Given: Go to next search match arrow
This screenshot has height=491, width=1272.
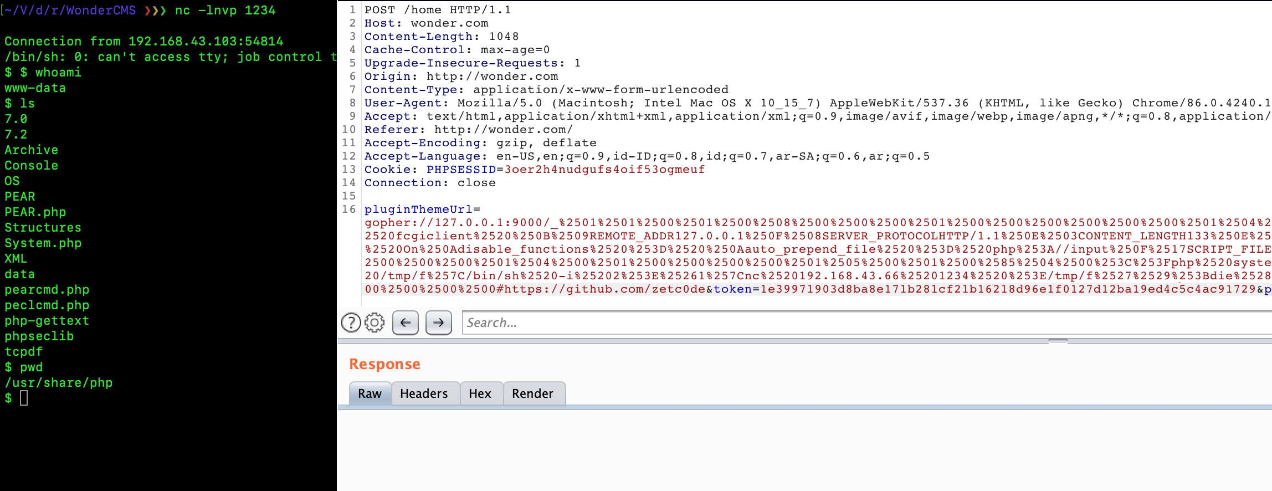Looking at the screenshot, I should tap(439, 323).
